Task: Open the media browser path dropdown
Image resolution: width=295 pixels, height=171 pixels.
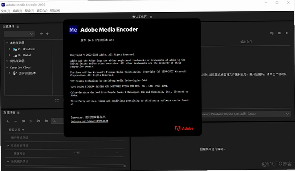Action: tap(19, 34)
